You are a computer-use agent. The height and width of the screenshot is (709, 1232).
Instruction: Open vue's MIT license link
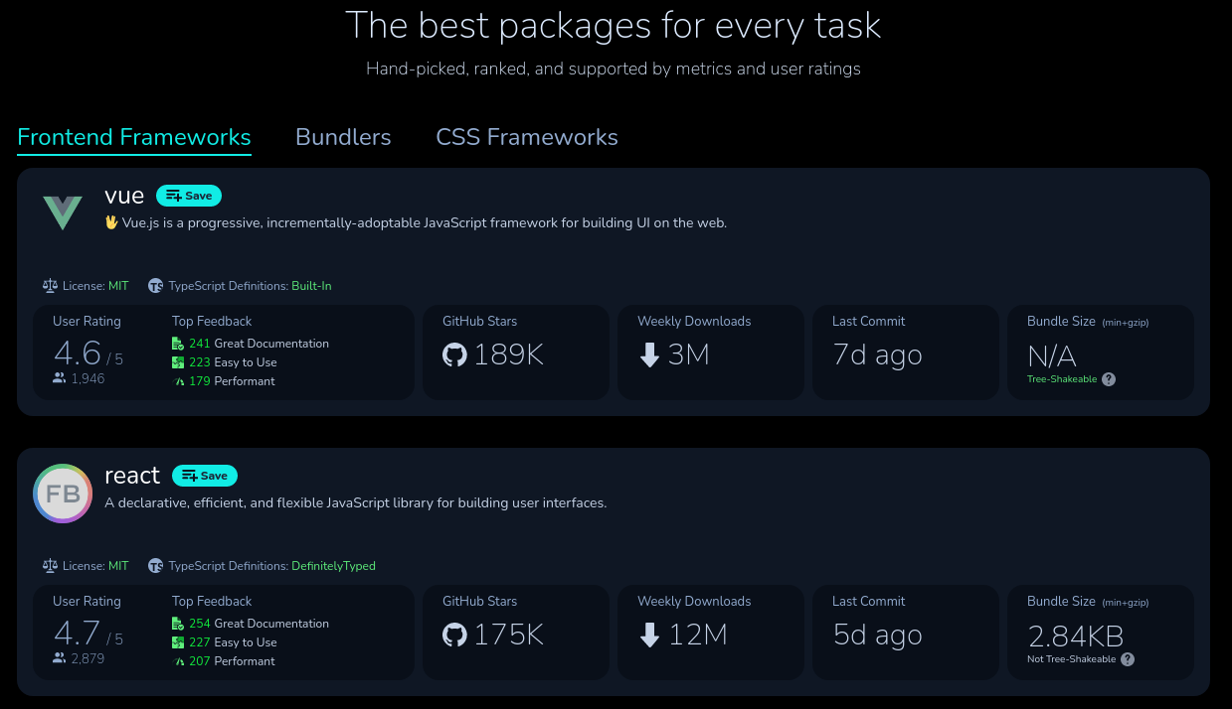click(x=118, y=285)
